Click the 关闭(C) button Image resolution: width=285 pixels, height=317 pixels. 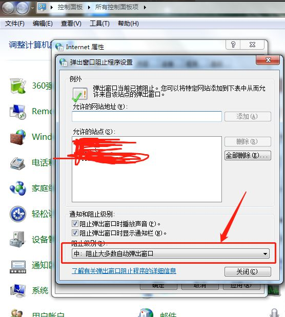(x=248, y=271)
